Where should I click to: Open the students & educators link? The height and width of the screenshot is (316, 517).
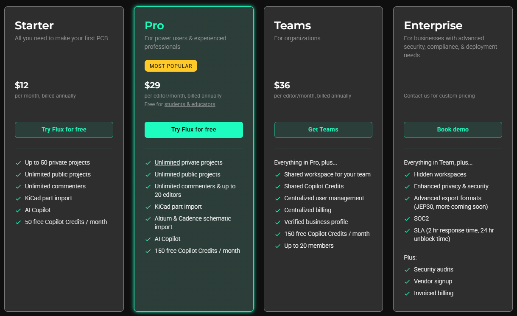(190, 104)
